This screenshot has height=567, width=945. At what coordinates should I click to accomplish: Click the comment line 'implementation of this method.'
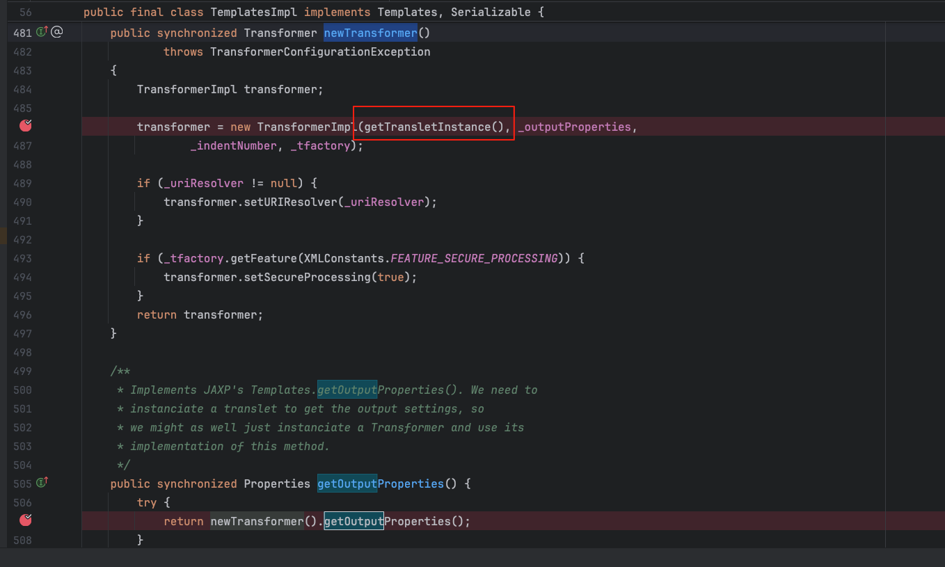point(230,446)
